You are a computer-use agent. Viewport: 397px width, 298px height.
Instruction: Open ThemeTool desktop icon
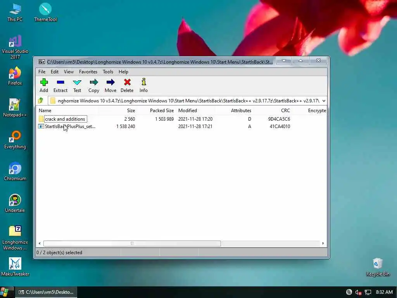tap(45, 12)
